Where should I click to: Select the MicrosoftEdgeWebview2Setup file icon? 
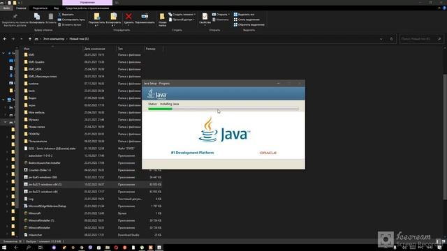(x=26, y=206)
